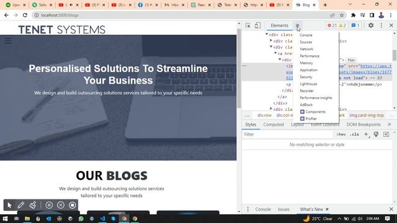Select div.row in the breadcrumb
The image size is (397, 223).
pos(264,115)
